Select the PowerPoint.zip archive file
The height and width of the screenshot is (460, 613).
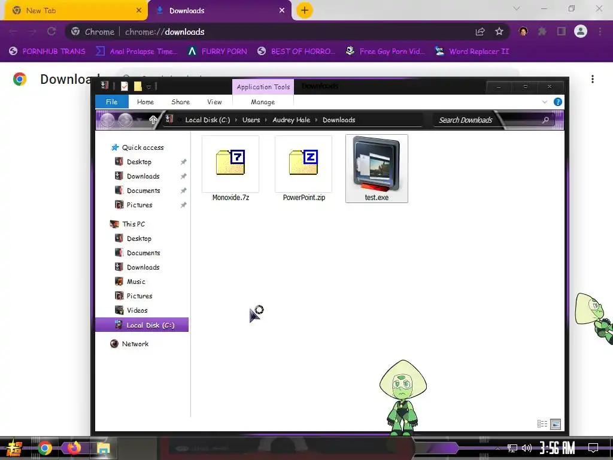(304, 168)
